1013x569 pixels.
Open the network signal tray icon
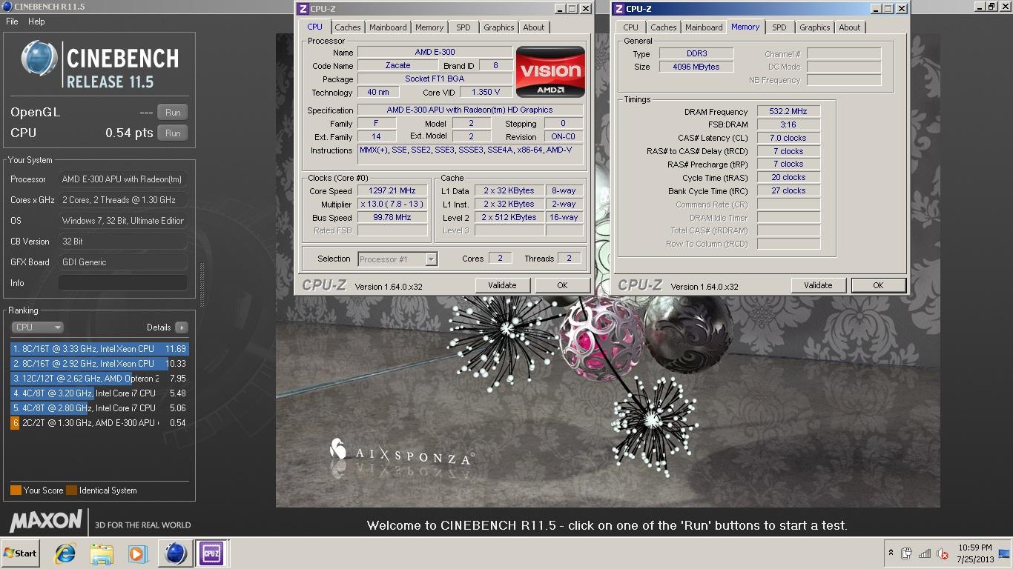[x=924, y=553]
